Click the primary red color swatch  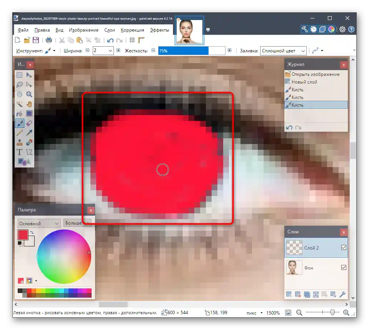pyautogui.click(x=23, y=235)
